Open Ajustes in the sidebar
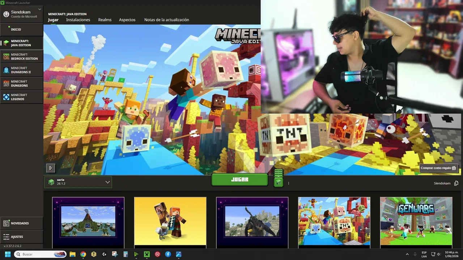Image resolution: width=463 pixels, height=260 pixels. coord(22,237)
